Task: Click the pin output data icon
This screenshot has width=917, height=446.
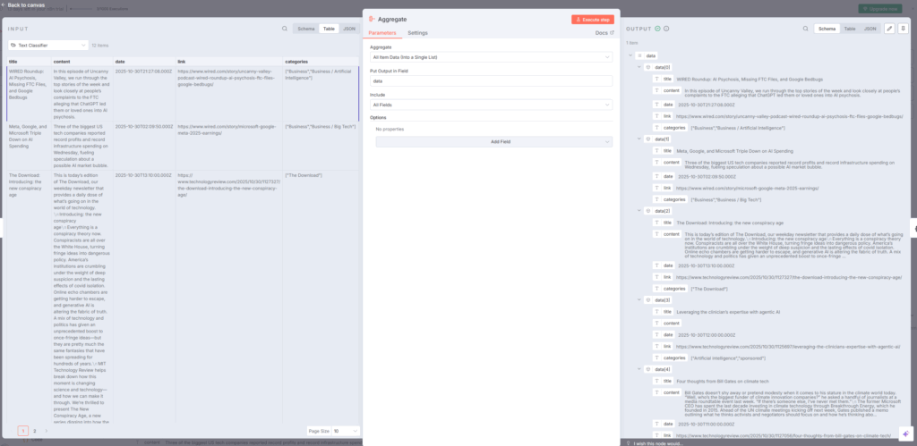Action: [903, 29]
